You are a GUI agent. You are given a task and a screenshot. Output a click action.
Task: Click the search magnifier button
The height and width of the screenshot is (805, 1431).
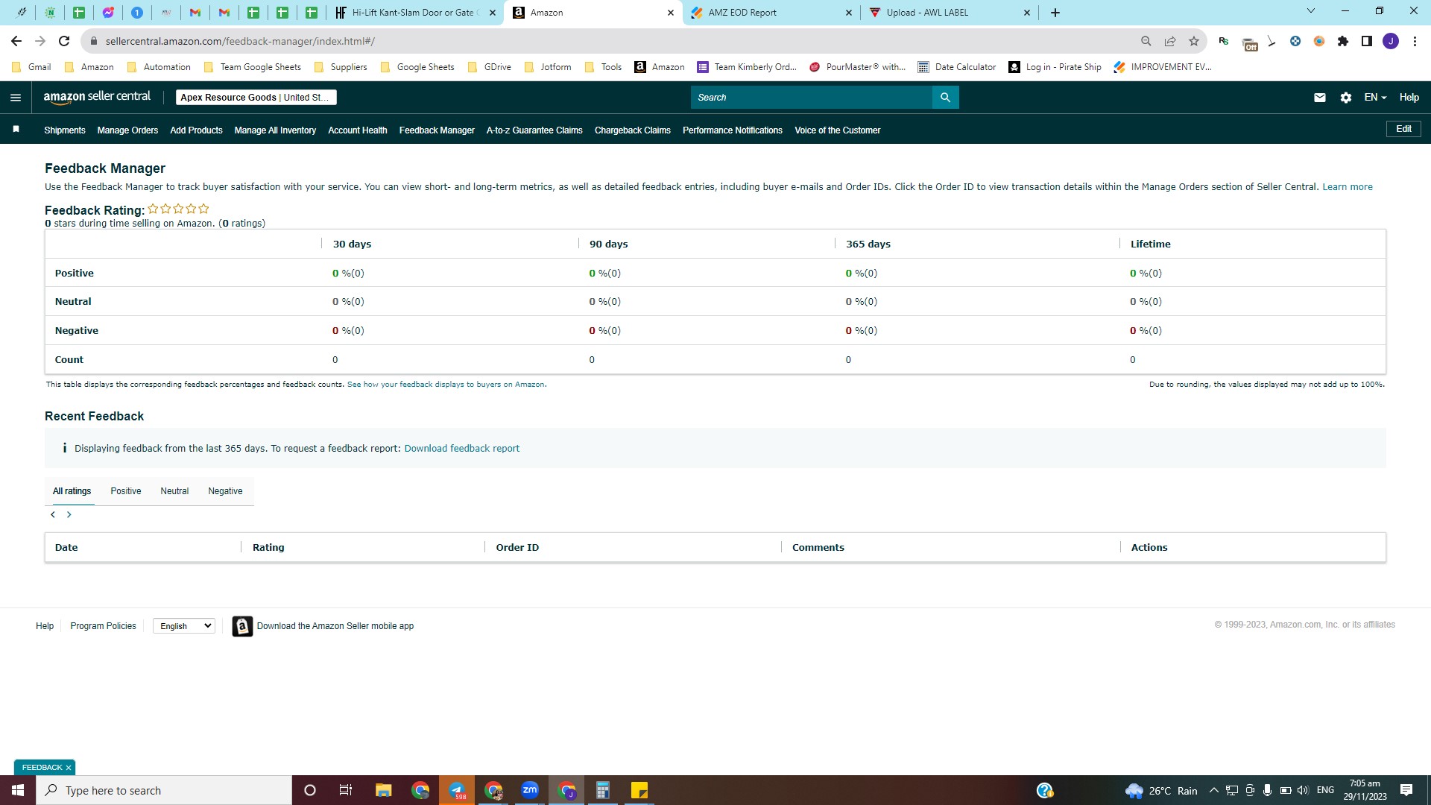[x=945, y=98]
